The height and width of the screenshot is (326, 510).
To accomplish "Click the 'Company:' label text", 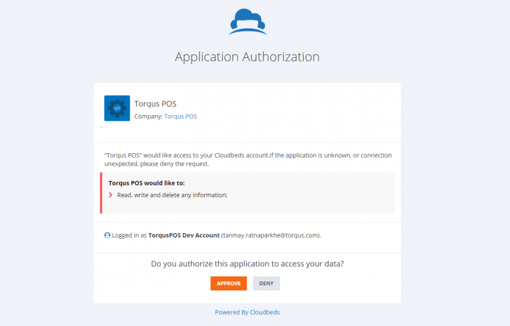I will (148, 116).
